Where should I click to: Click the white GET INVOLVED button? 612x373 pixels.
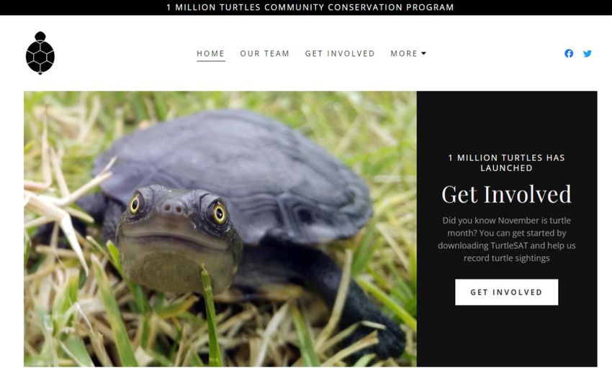coord(506,292)
